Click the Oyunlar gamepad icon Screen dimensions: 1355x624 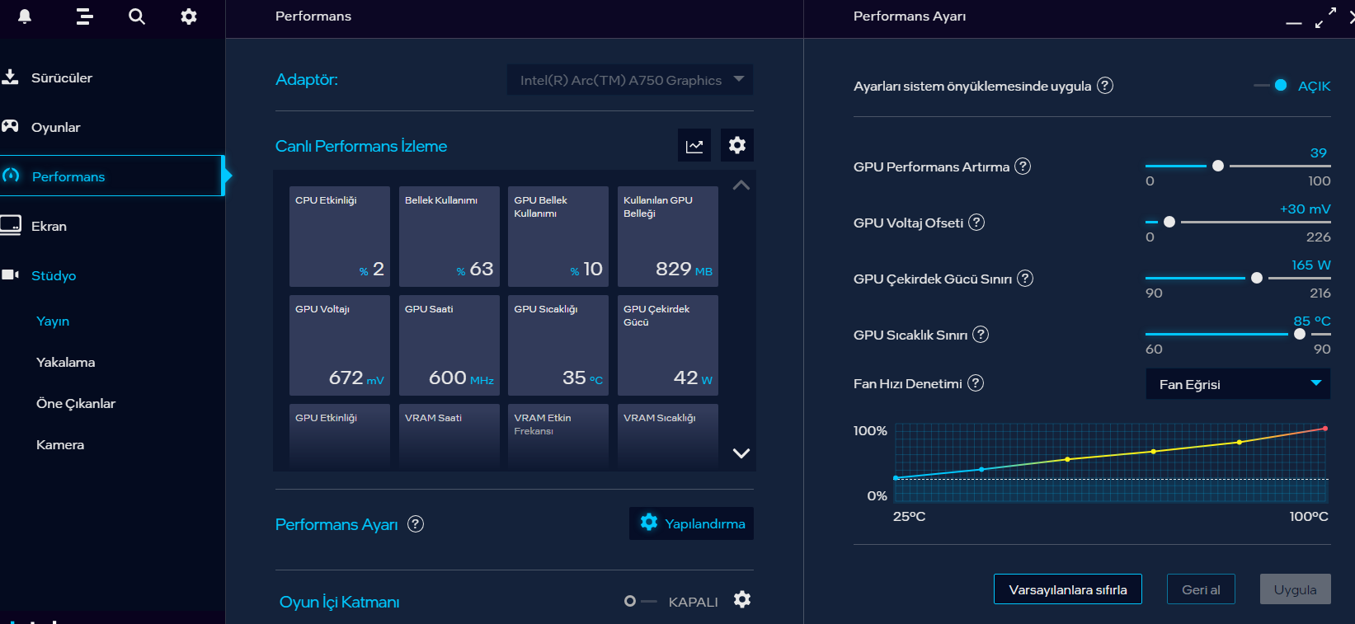[x=10, y=126]
